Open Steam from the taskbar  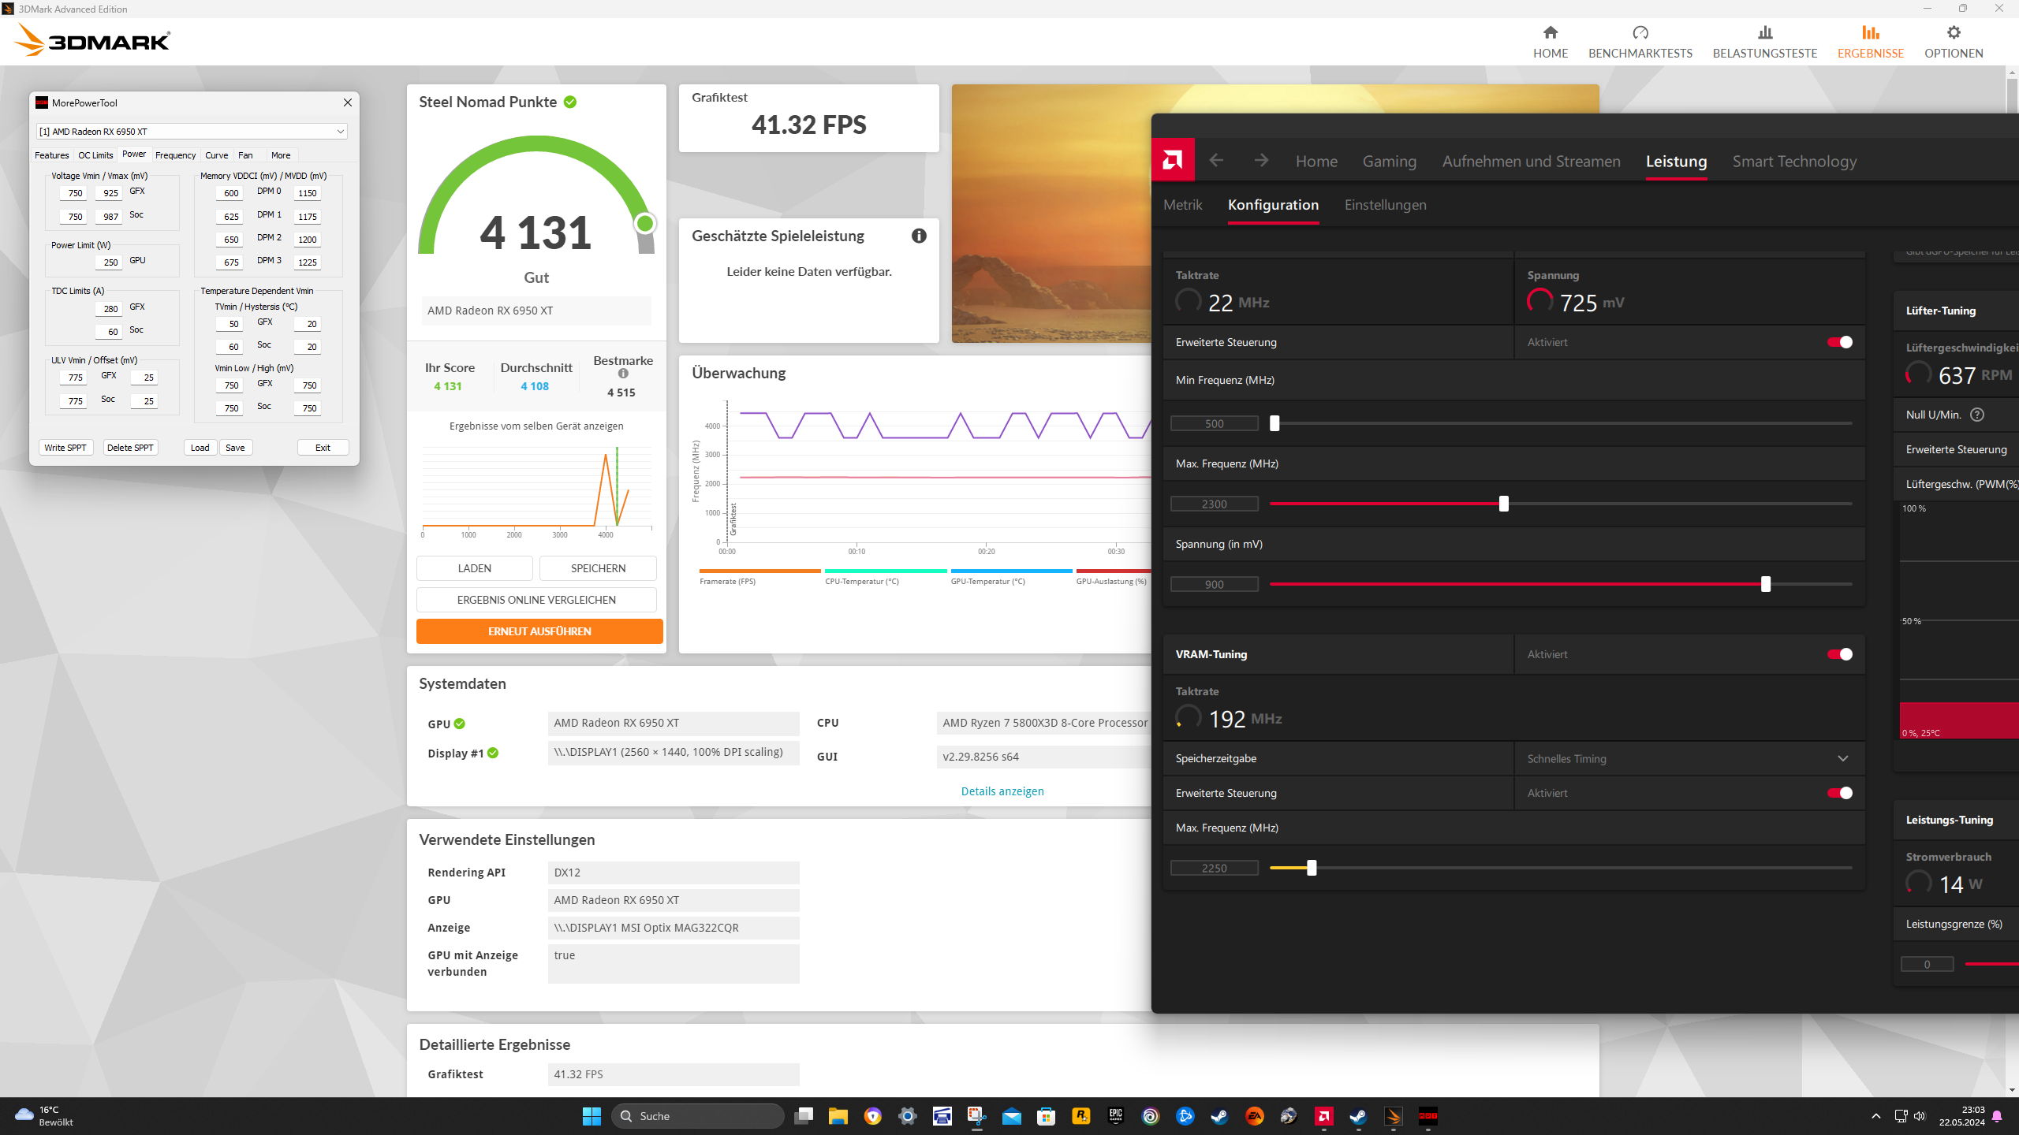coord(1219,1116)
